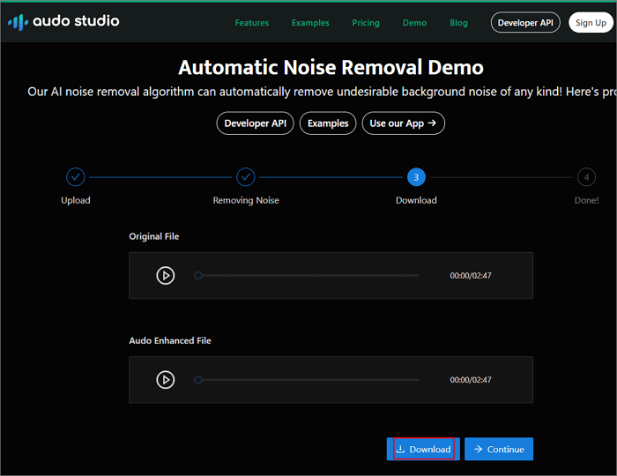The height and width of the screenshot is (476, 617).
Task: Click the Original File label
Action: pyautogui.click(x=154, y=236)
